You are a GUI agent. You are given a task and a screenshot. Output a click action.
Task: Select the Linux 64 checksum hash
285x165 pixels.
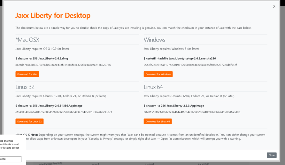click(192, 112)
